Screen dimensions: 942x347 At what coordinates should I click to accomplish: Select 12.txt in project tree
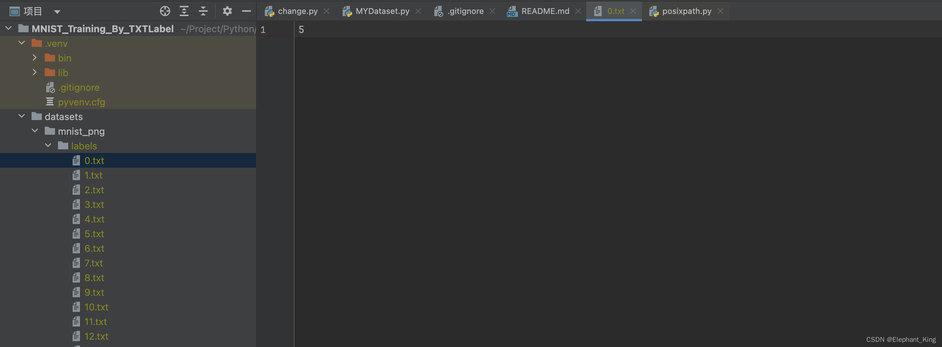point(96,336)
